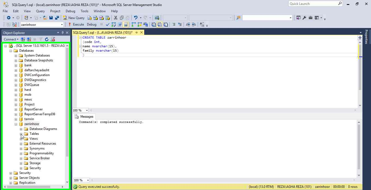Refresh the Object Explorer tree

[47, 39]
